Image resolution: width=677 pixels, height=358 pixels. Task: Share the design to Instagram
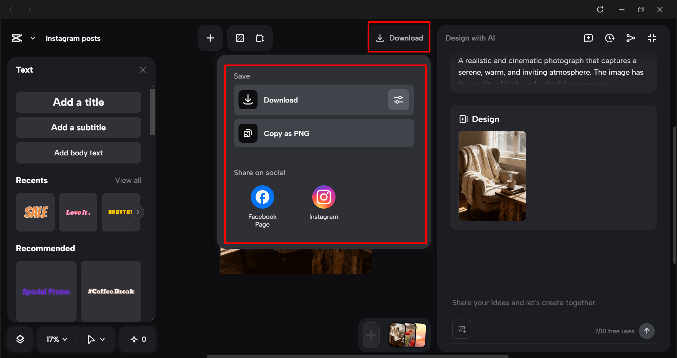click(323, 197)
